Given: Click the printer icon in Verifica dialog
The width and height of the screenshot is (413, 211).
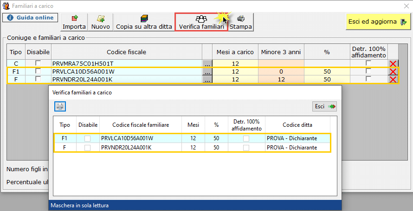Looking at the screenshot, I should click(60, 106).
